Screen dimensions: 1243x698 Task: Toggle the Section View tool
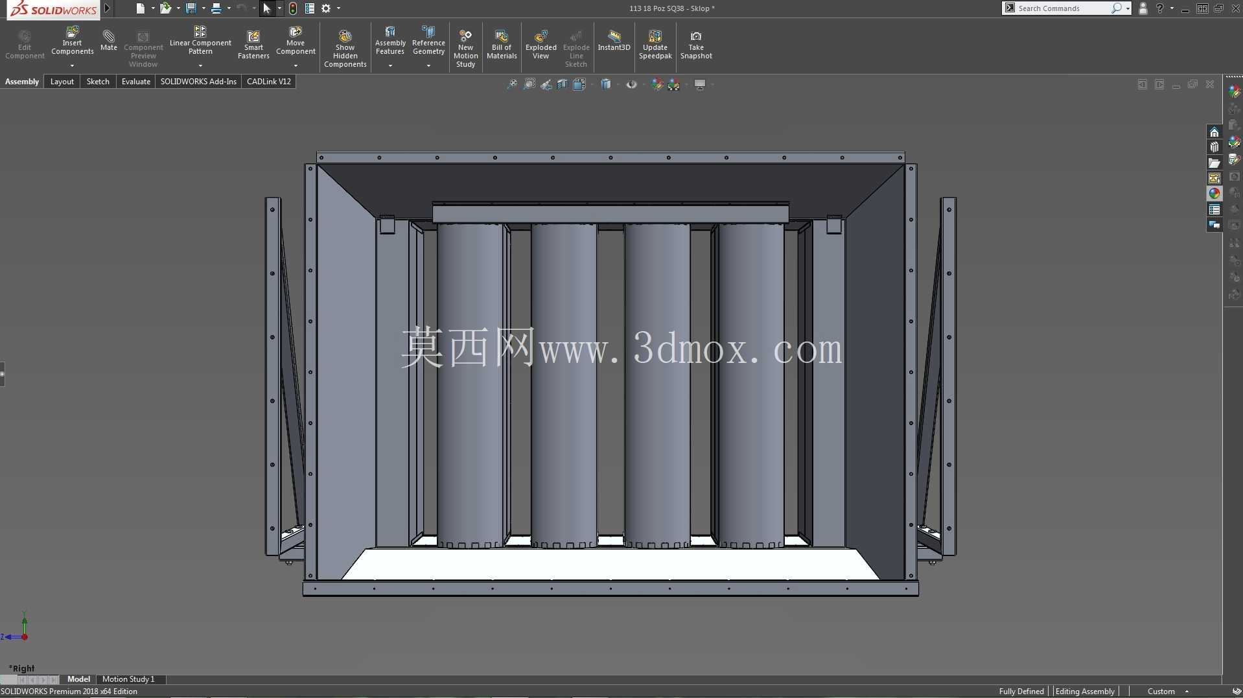[x=562, y=84]
